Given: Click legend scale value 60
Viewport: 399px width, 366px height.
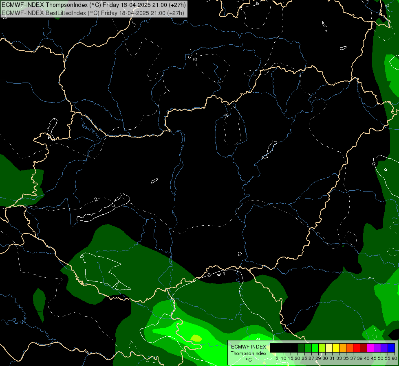Looking at the screenshot, I should (395, 358).
